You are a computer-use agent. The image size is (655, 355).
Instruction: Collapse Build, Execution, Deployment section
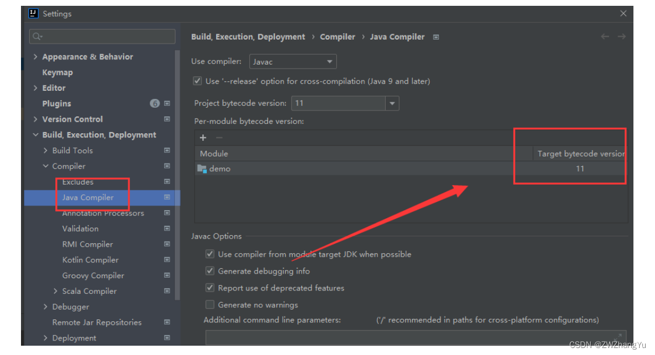pos(35,135)
